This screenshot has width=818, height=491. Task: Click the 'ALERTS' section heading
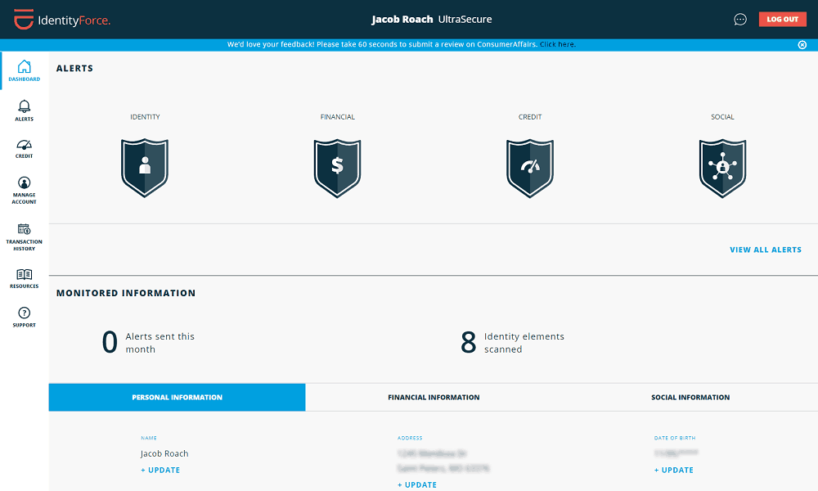click(x=74, y=69)
